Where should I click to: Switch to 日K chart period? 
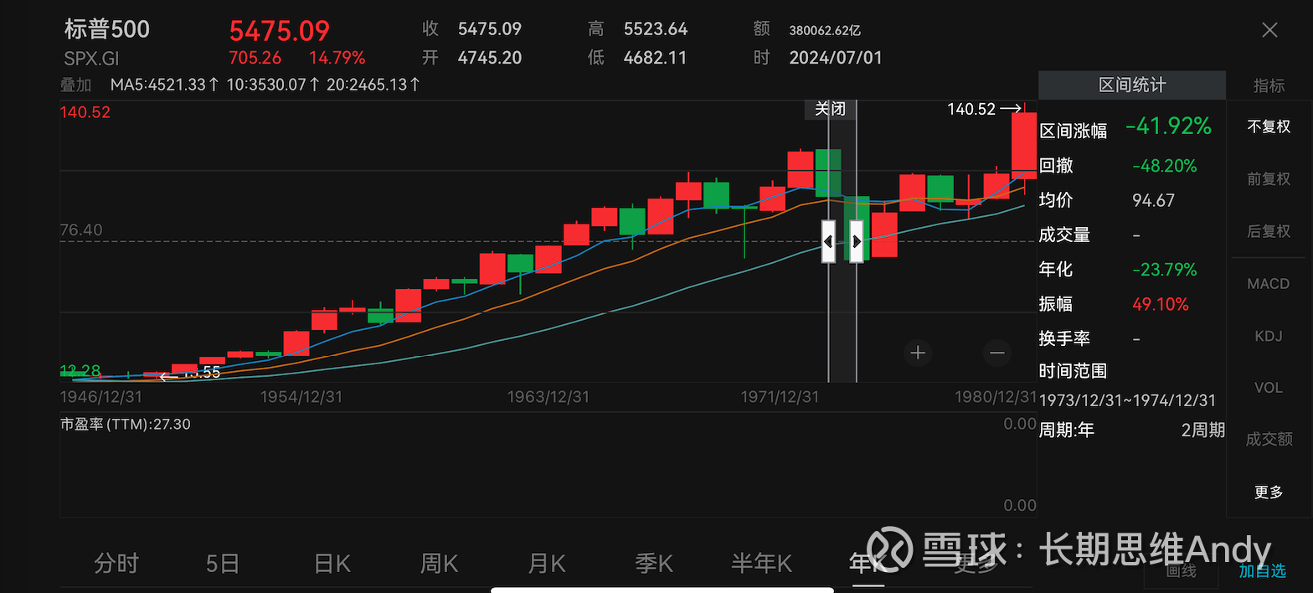332,563
